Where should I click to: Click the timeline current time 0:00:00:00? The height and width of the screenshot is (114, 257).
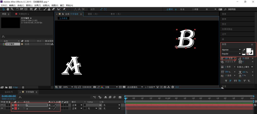point(9,96)
